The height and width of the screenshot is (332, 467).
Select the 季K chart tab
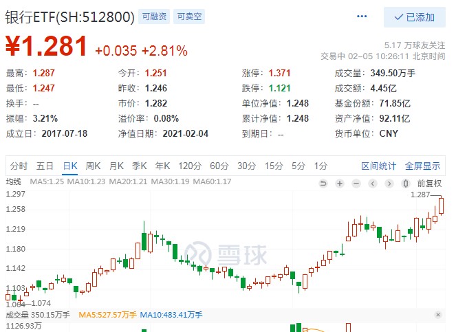140,166
